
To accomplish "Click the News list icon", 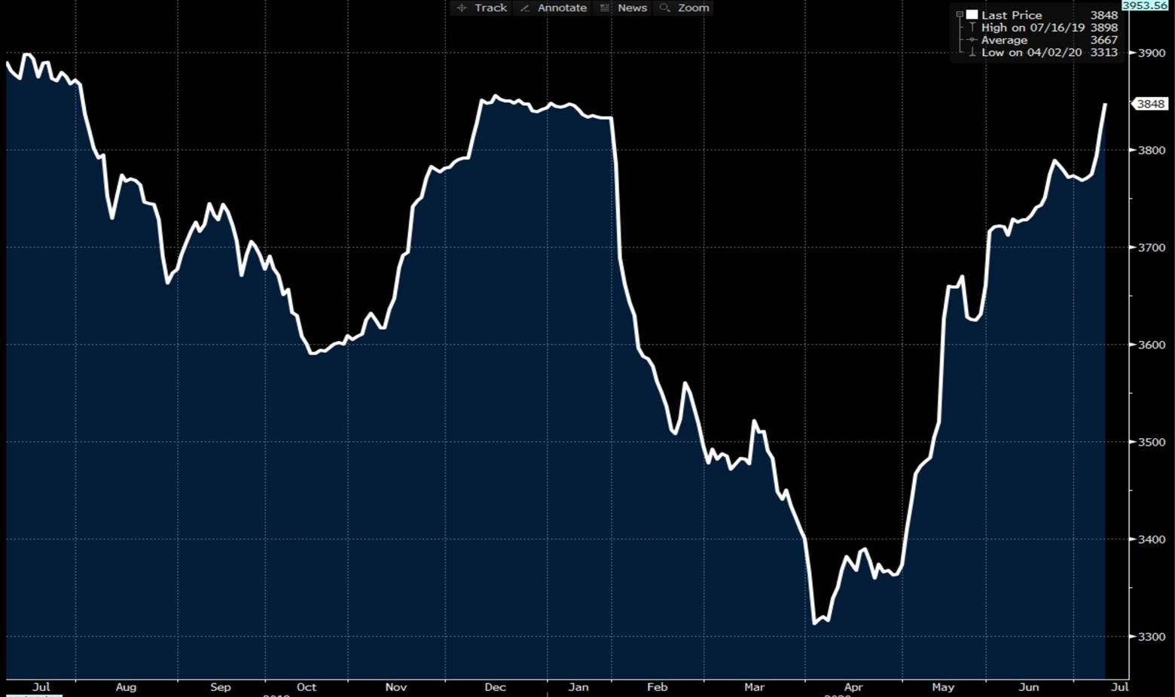I will pyautogui.click(x=605, y=8).
